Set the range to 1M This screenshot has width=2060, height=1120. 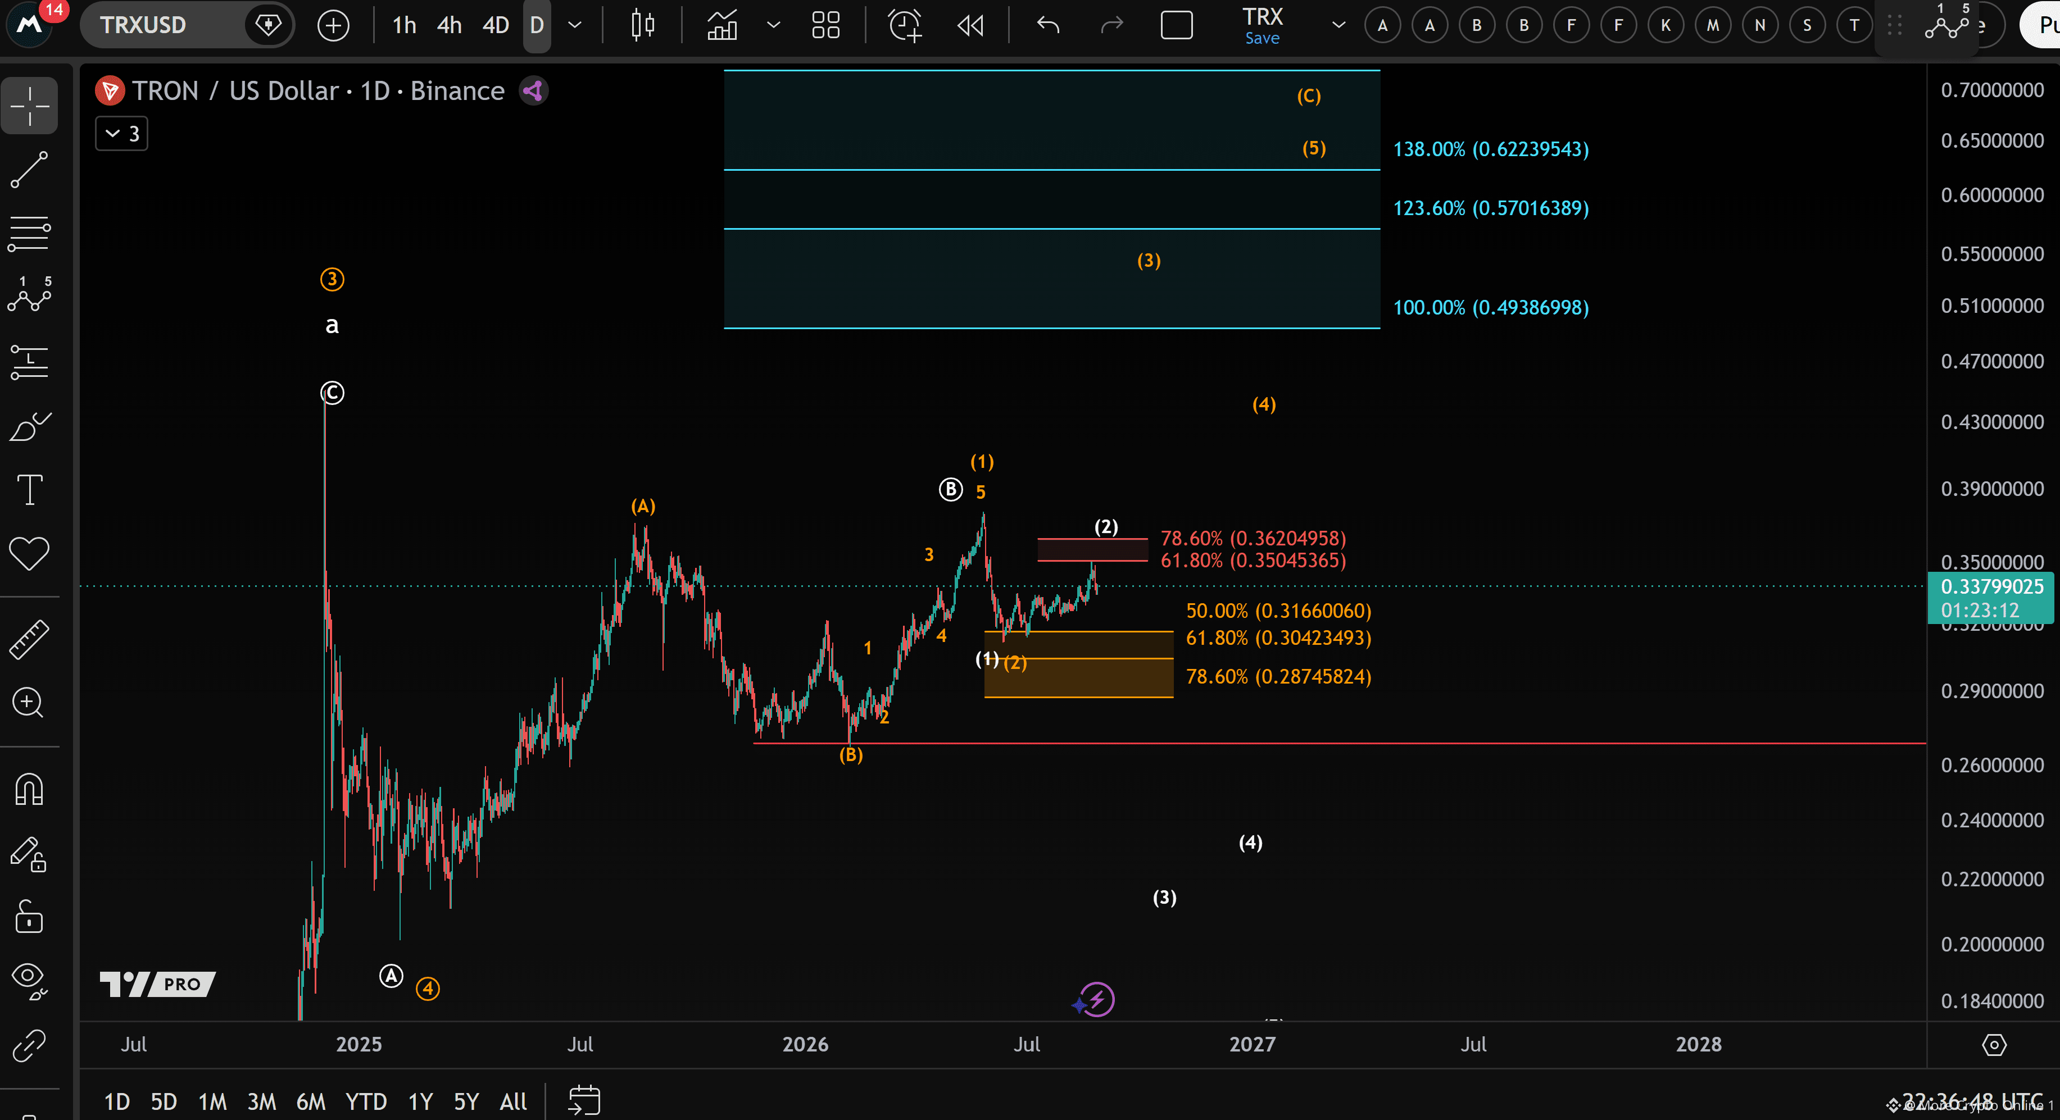(x=212, y=1101)
